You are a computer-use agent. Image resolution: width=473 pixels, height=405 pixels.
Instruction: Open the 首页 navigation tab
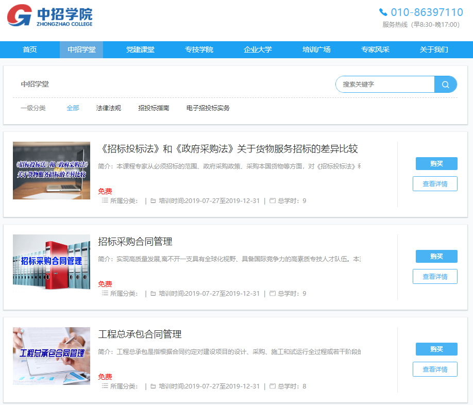click(30, 50)
